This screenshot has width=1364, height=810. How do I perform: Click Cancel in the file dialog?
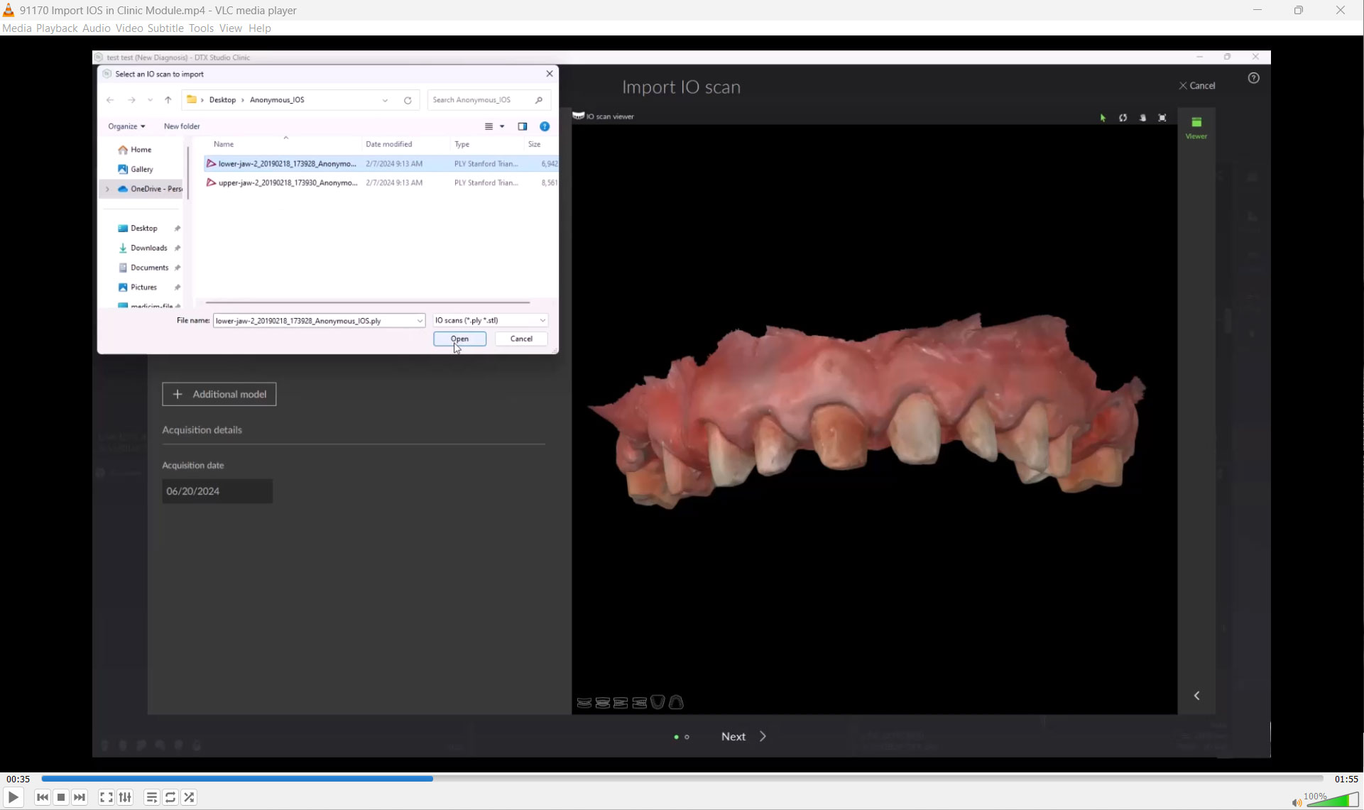tap(521, 339)
